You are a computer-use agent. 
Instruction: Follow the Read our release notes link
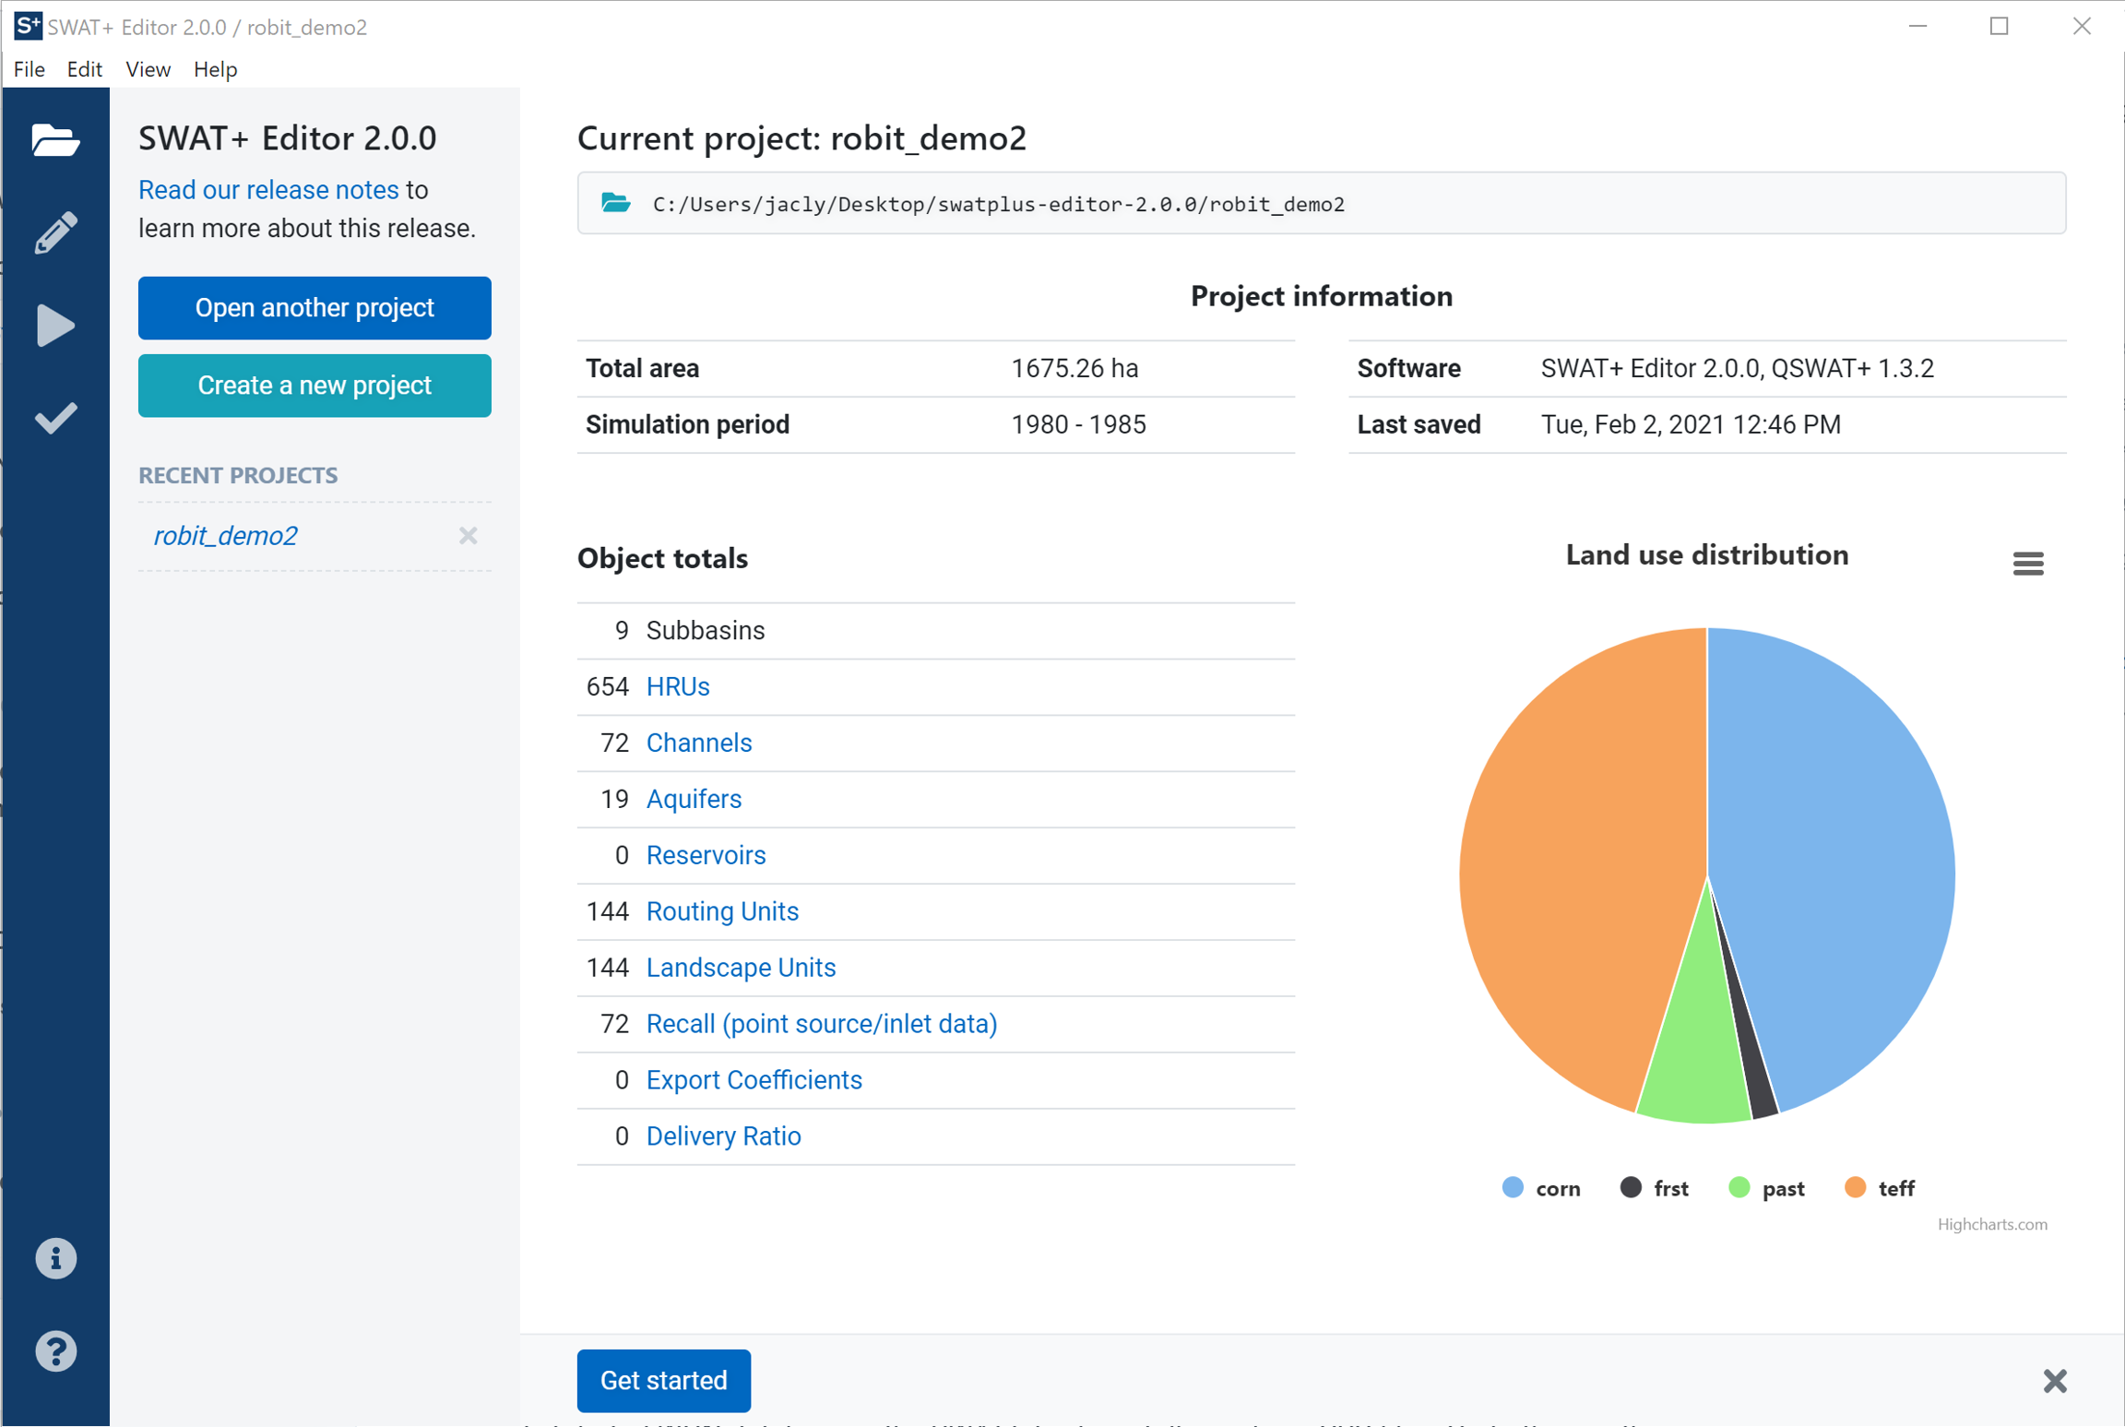(x=268, y=190)
